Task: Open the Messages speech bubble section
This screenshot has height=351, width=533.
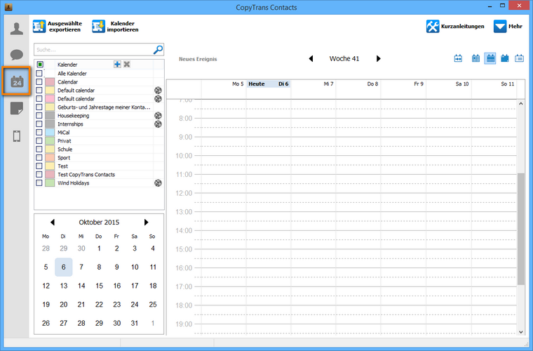Action: (x=17, y=55)
